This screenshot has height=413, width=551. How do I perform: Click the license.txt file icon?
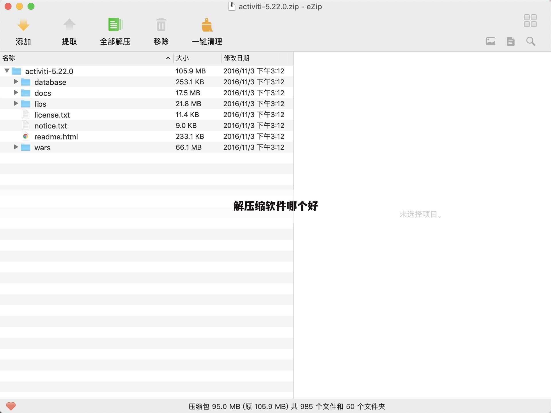26,114
